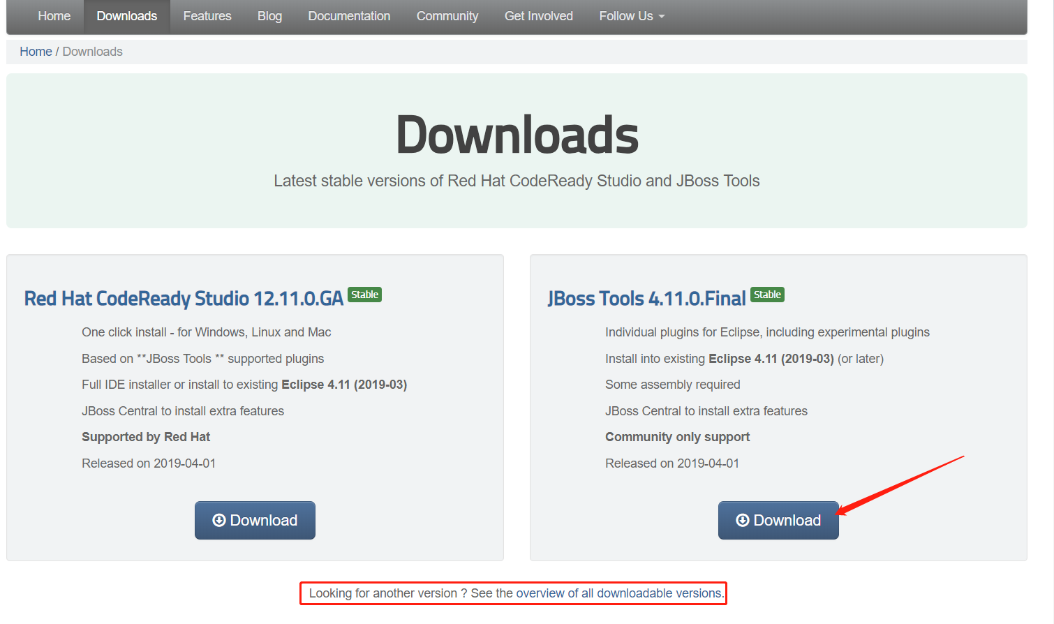Open Red Hat CodeReady Studio 12.11.0.GA title link
The height and width of the screenshot is (624, 1054).
pyautogui.click(x=184, y=299)
